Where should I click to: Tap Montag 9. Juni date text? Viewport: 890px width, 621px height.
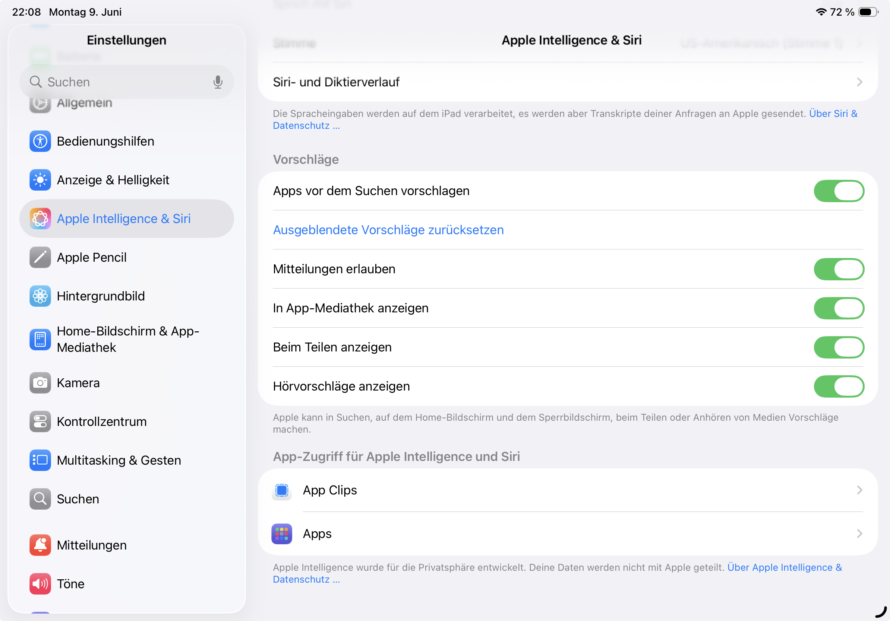85,12
